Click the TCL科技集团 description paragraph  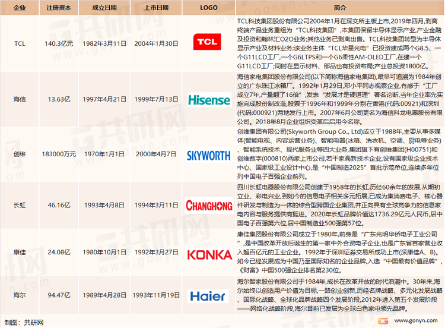click(x=339, y=43)
